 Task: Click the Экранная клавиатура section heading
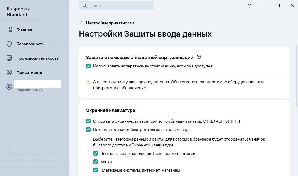point(111,110)
